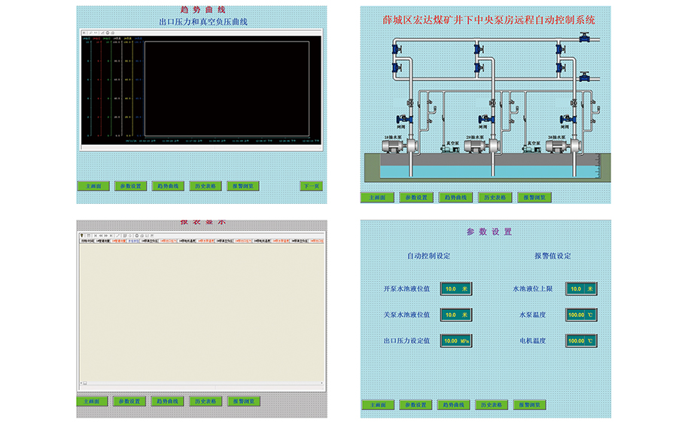This screenshot has width=688, height=423.
Task: Click the water level gauge on the sump
Action: pyautogui.click(x=597, y=166)
